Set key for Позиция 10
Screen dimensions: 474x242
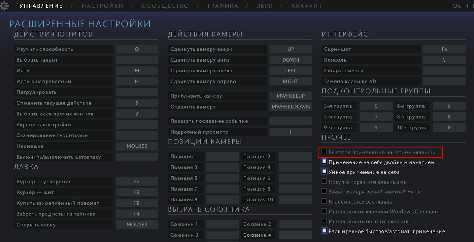[x=295, y=200]
